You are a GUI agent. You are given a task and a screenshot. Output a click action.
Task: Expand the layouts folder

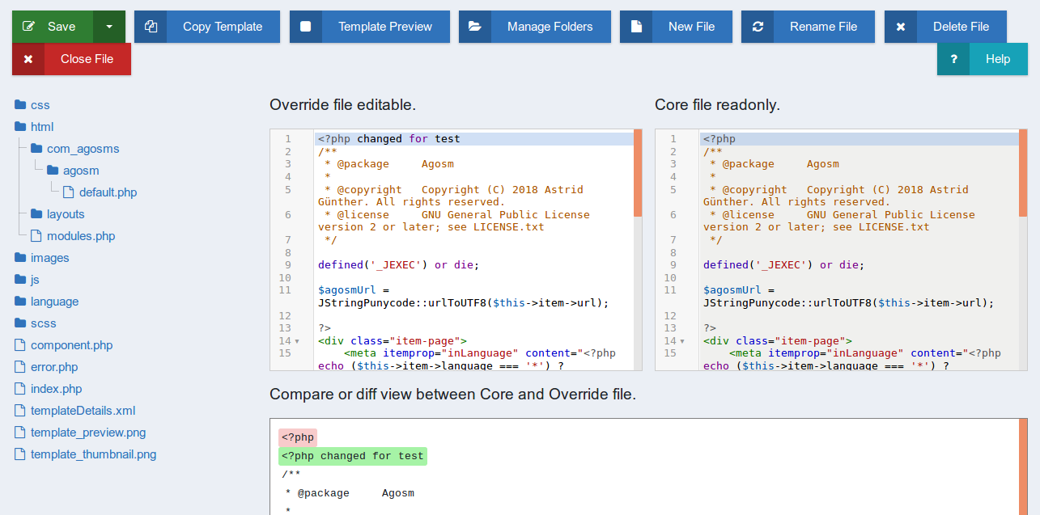tap(66, 214)
